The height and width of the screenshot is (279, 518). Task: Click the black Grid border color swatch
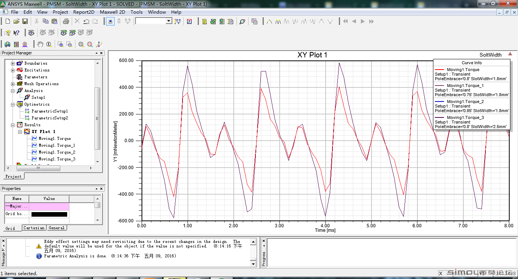pos(49,214)
